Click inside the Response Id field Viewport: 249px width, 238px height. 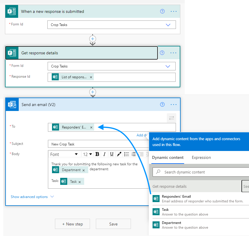point(111,77)
